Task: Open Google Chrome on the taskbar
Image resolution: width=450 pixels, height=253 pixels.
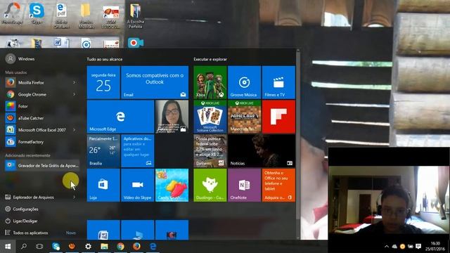Action: [x=120, y=247]
